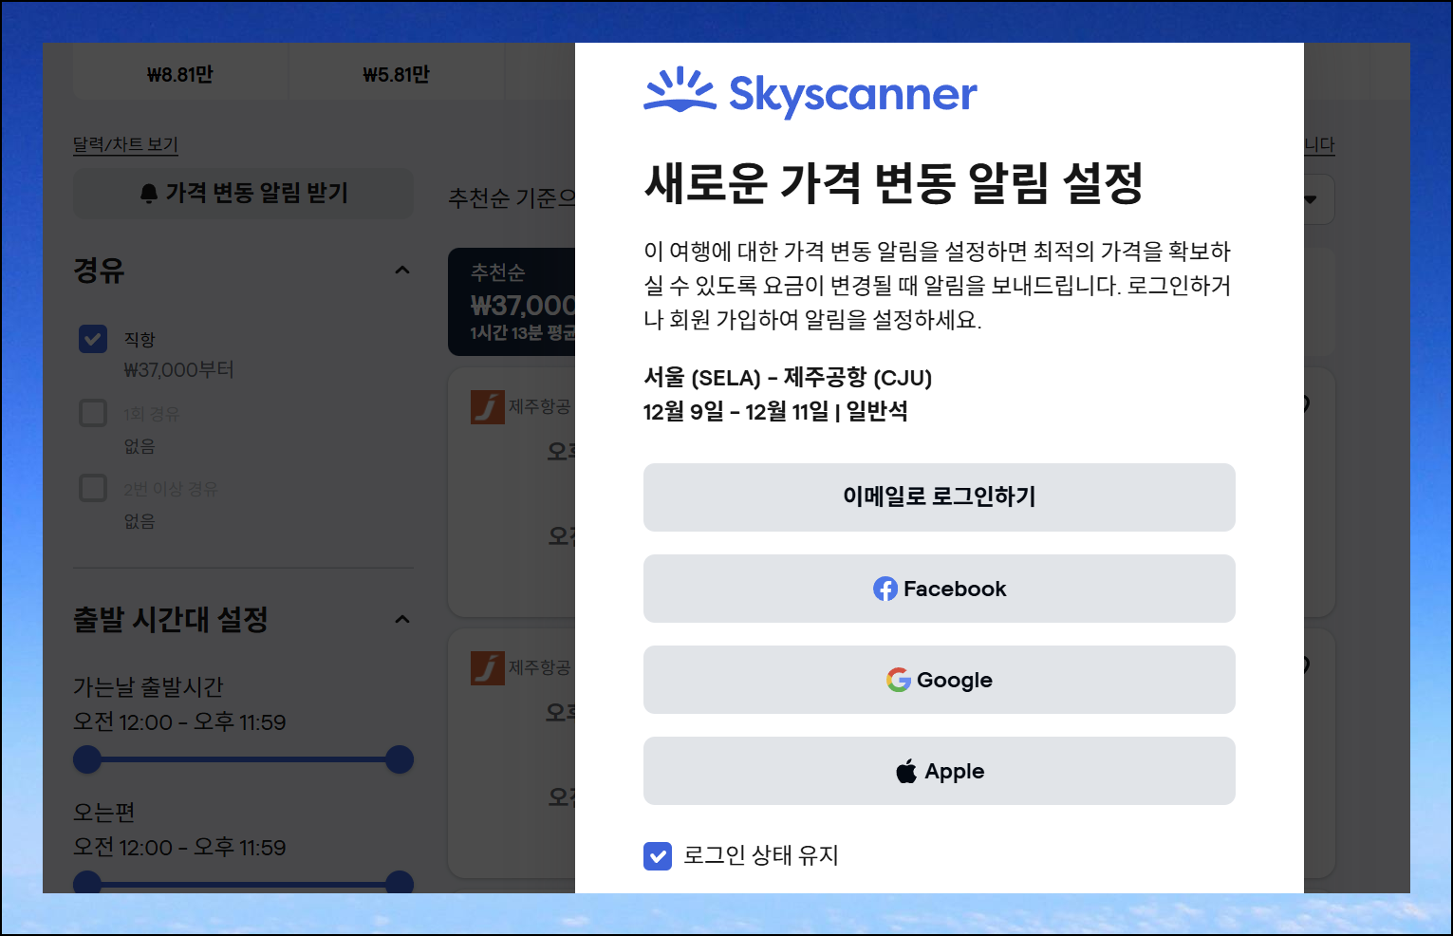
Task: Open the 달력/차트 보기 link
Action: pyautogui.click(x=125, y=144)
